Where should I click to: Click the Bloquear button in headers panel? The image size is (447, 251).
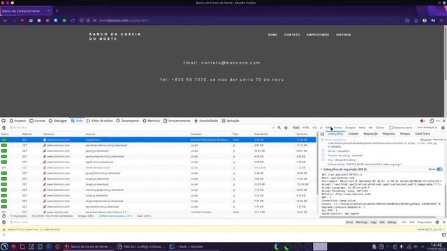(426, 139)
